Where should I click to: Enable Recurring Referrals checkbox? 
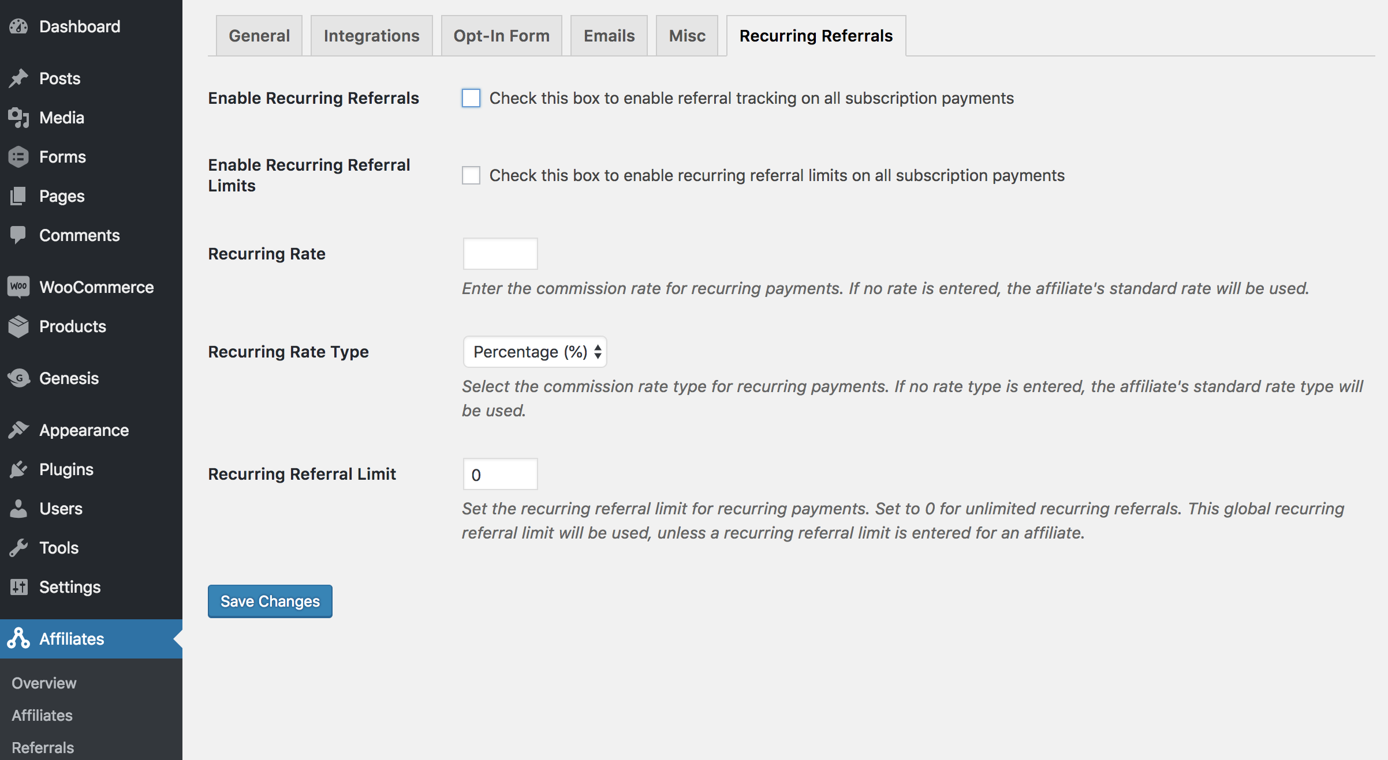pos(471,98)
